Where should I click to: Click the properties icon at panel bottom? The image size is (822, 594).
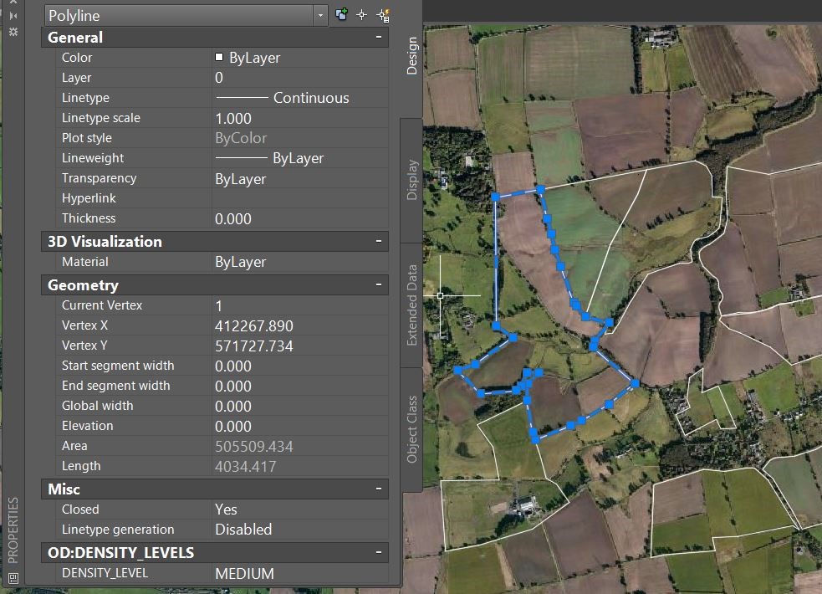(x=13, y=578)
